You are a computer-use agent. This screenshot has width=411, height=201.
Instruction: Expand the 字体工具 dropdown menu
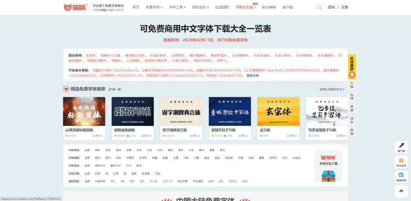177,7
